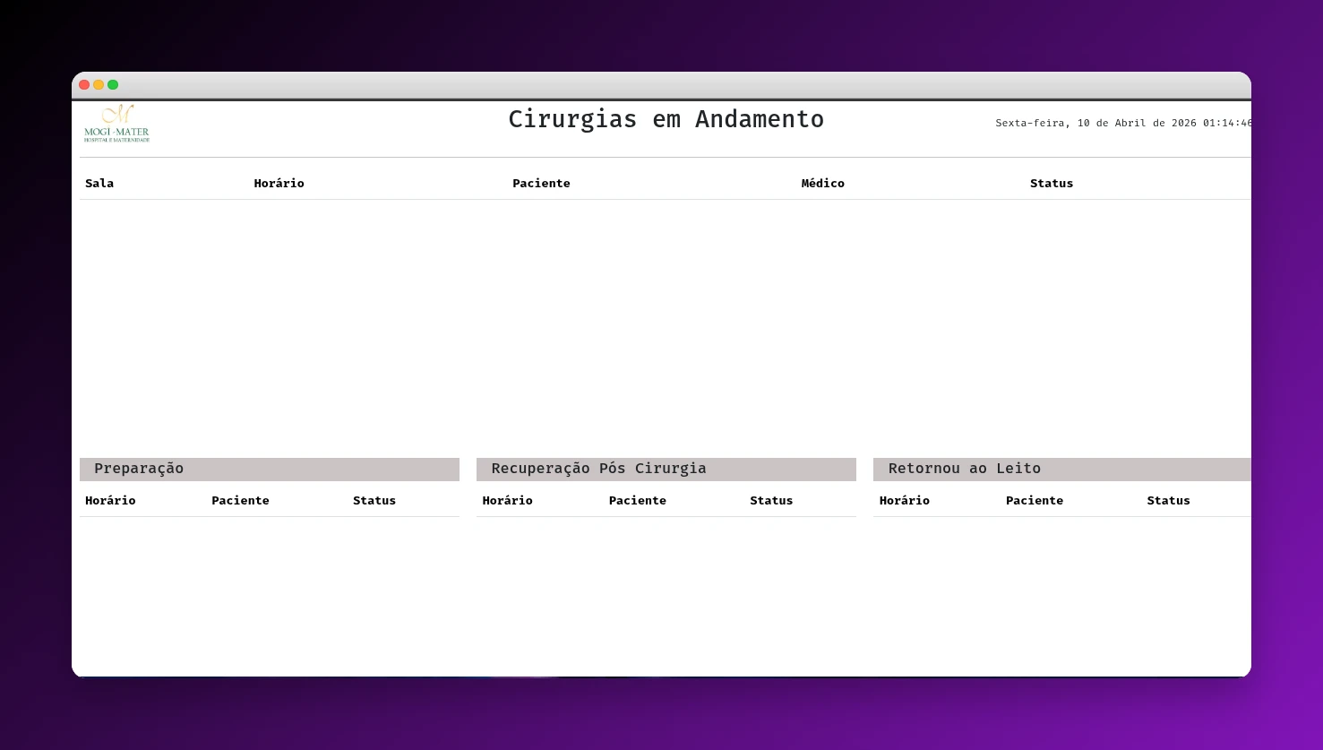The height and width of the screenshot is (750, 1323).
Task: Click the date and time text 'Sexta-feira, 10 de Abril'
Action: pos(1123,123)
